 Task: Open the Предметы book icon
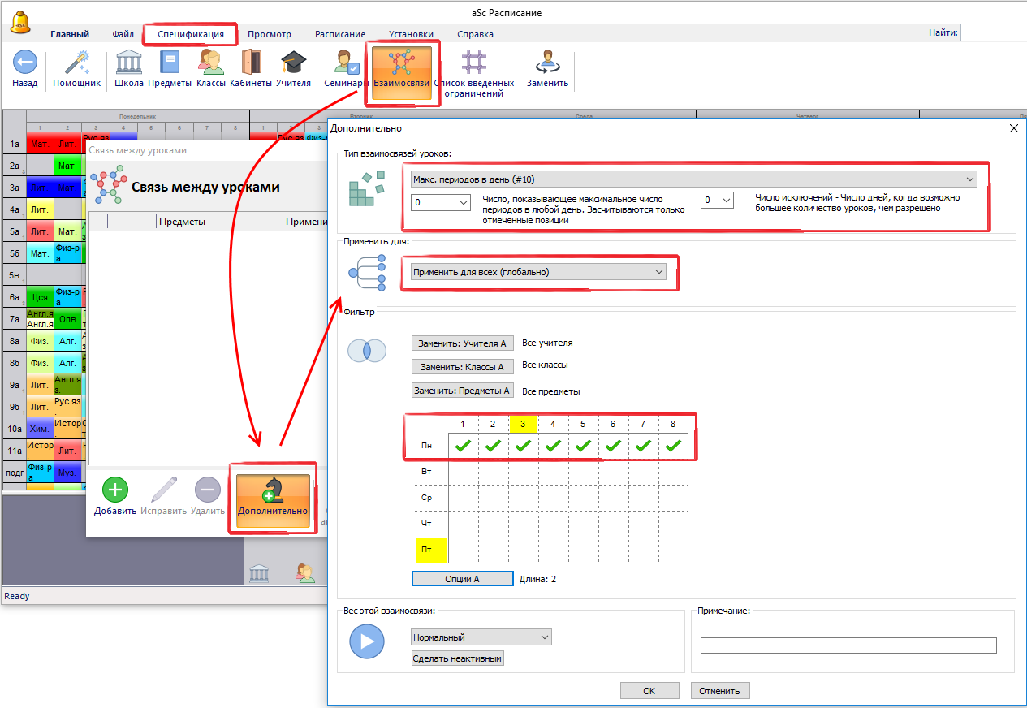tap(170, 63)
